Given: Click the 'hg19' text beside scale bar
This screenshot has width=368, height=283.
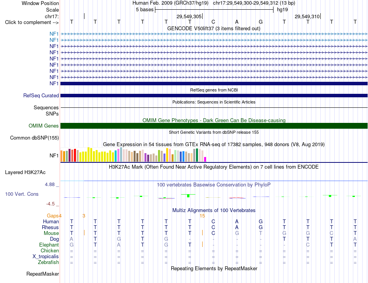Looking at the screenshot, I should point(282,10).
